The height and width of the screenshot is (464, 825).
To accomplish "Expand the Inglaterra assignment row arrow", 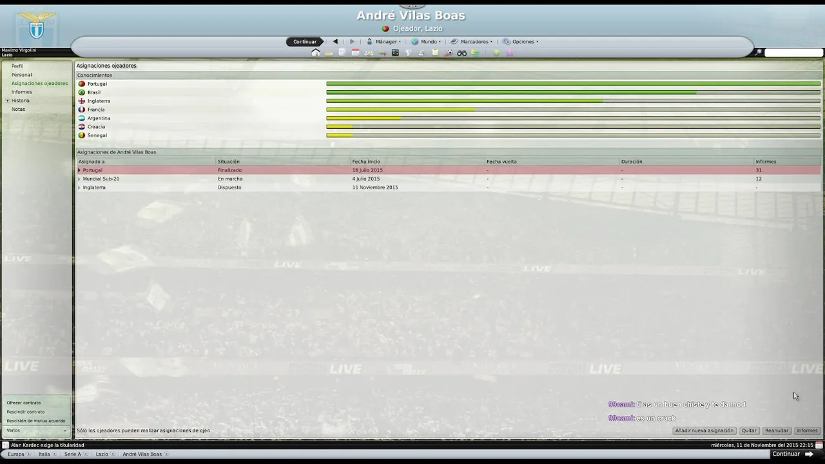I will pyautogui.click(x=79, y=188).
